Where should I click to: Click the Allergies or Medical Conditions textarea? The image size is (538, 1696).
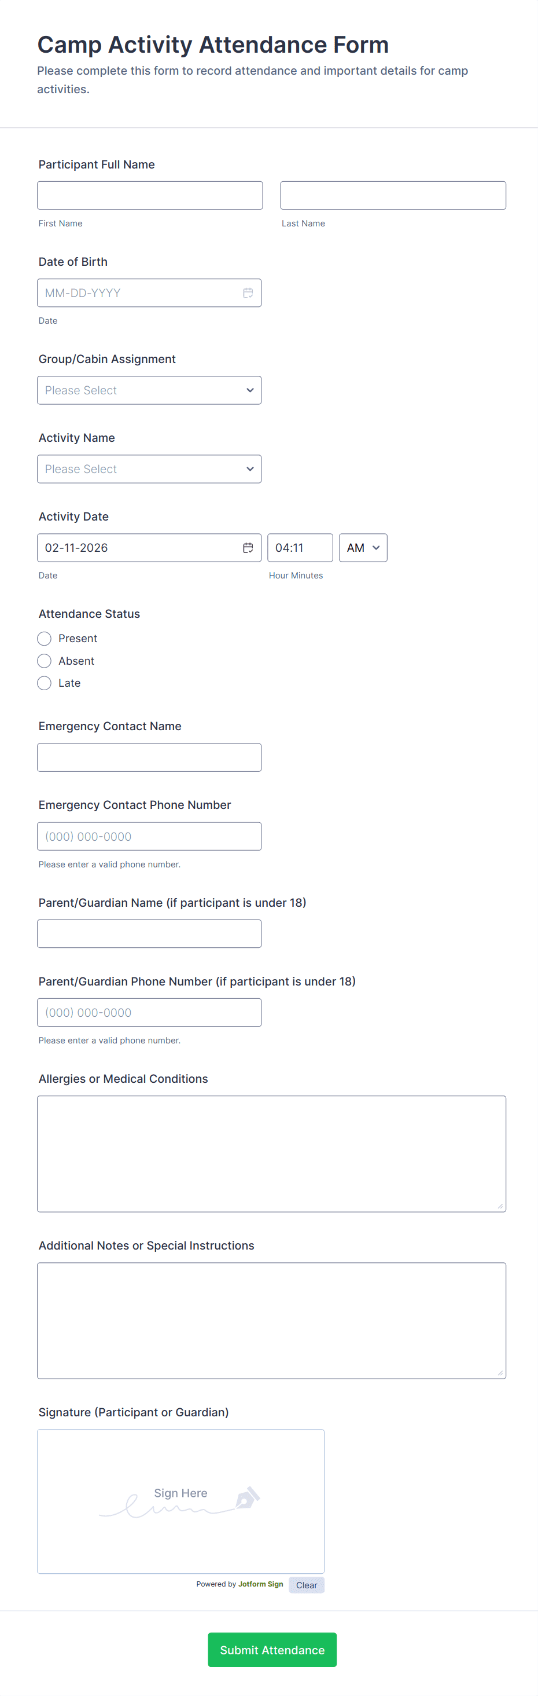pyautogui.click(x=271, y=1153)
